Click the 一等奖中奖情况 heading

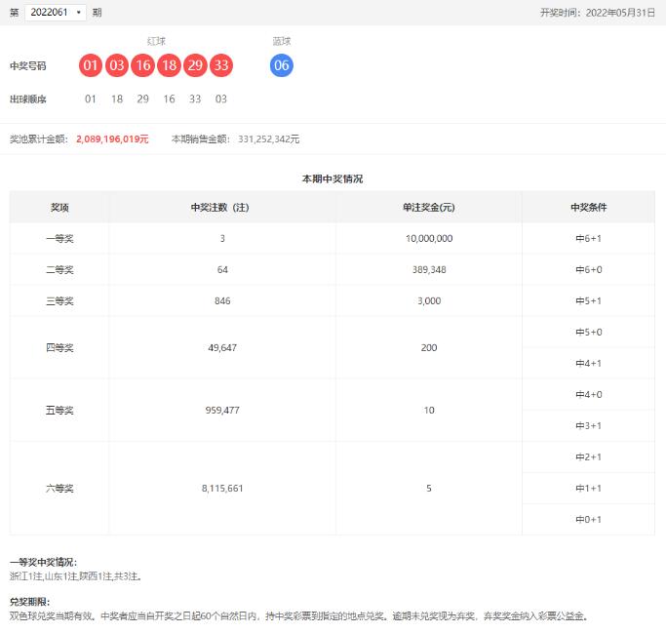pyautogui.click(x=43, y=563)
